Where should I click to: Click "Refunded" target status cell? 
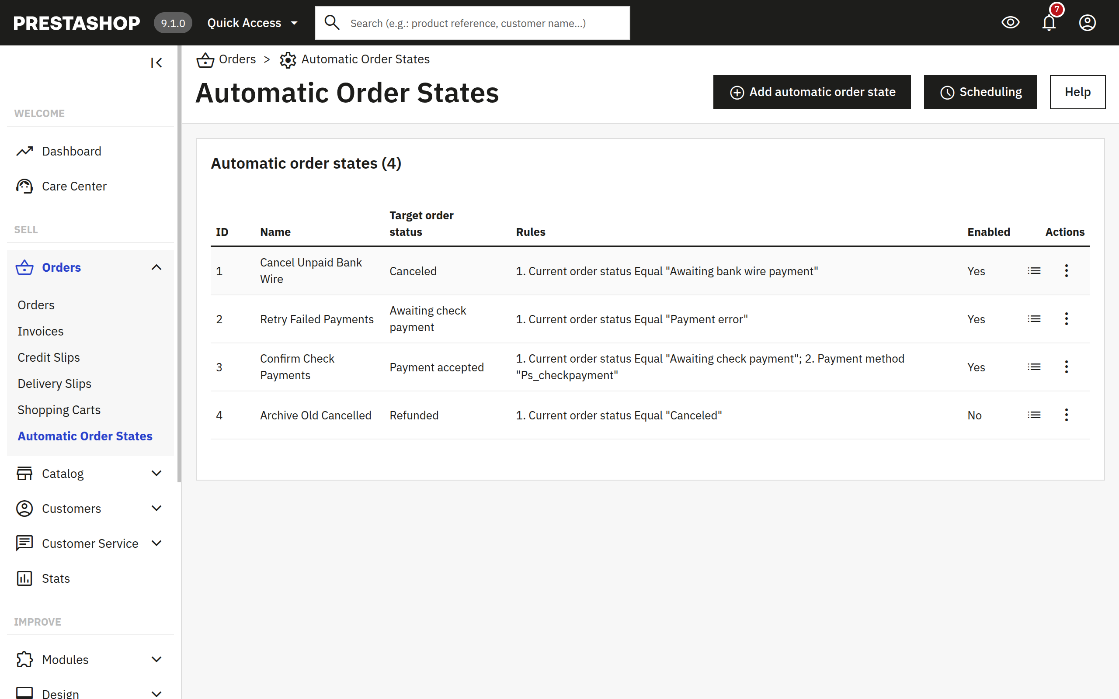click(x=414, y=415)
